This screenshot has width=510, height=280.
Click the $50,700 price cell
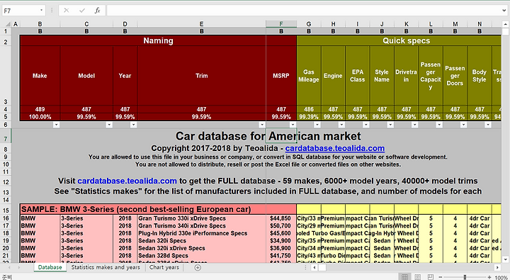281,225
